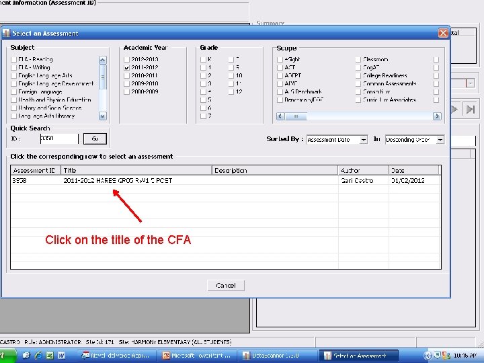
Task: Check the Constitution scope
Action: 358,92
